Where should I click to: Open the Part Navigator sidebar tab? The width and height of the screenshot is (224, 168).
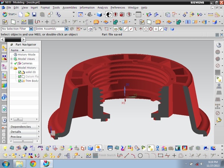tap(4, 67)
